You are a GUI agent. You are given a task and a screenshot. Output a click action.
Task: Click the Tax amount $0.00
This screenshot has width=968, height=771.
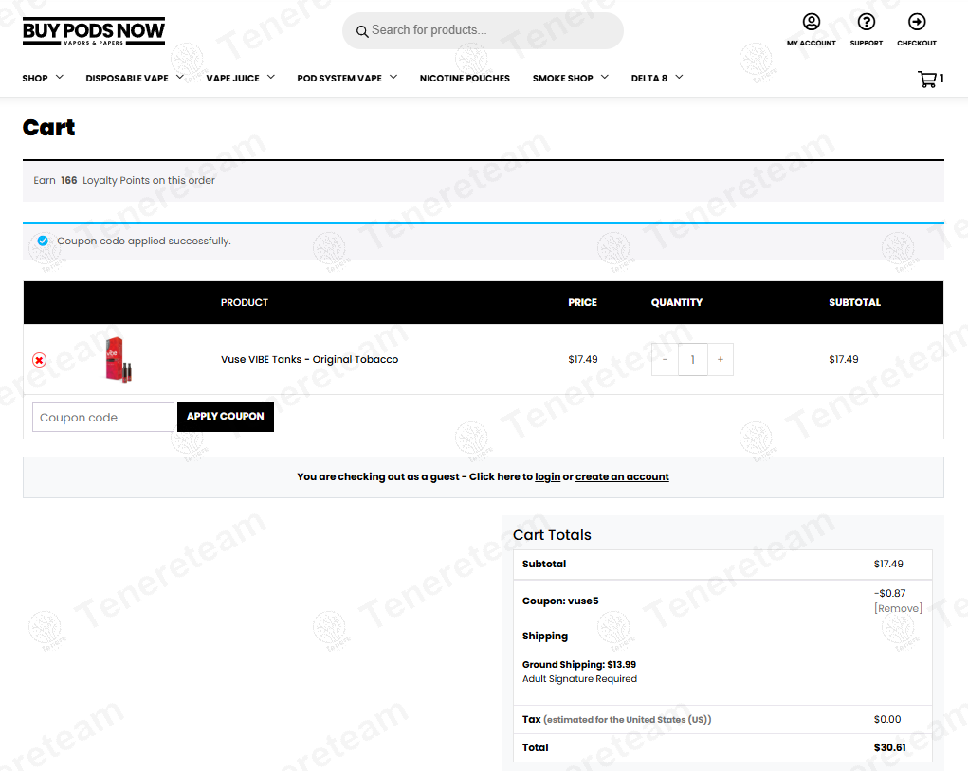[887, 719]
